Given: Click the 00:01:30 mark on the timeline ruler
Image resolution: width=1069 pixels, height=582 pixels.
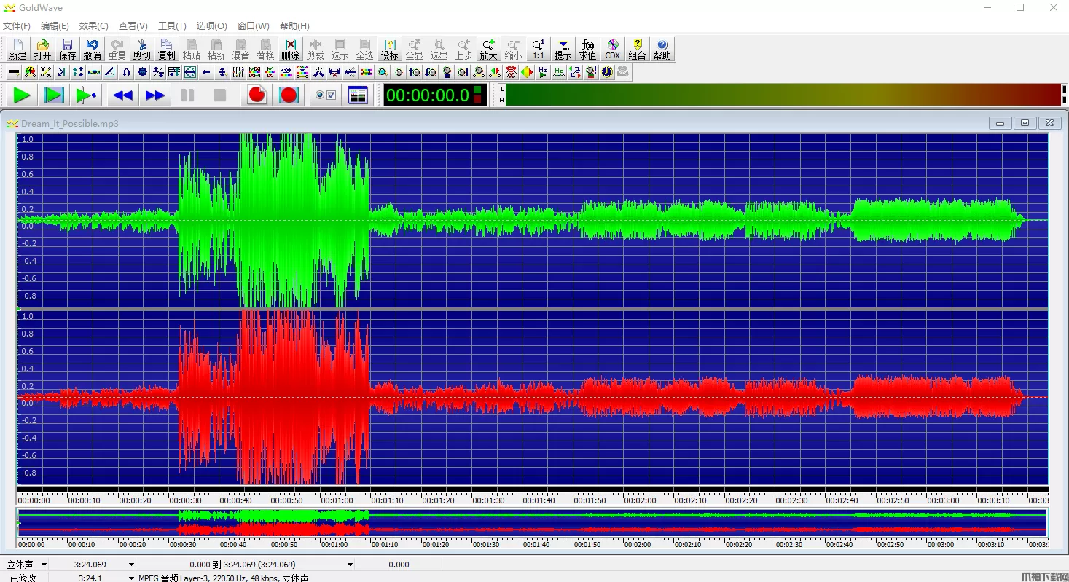Looking at the screenshot, I should 488,500.
